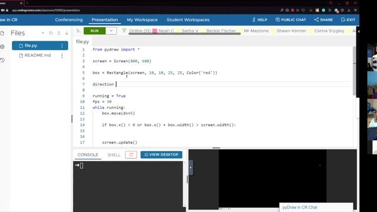Click the red record extension icon in browser toolbar

pyautogui.click(x=293, y=11)
